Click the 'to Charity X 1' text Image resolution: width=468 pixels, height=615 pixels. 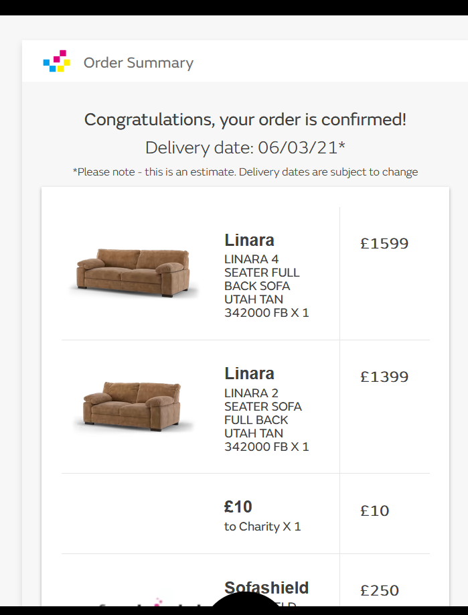tap(262, 527)
